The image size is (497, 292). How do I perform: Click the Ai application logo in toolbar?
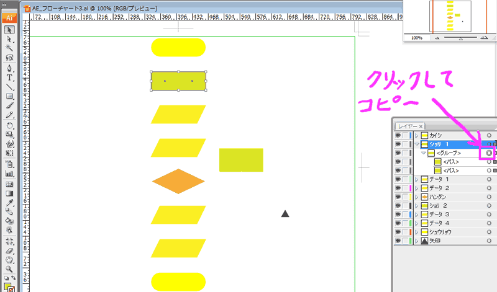(x=9, y=18)
